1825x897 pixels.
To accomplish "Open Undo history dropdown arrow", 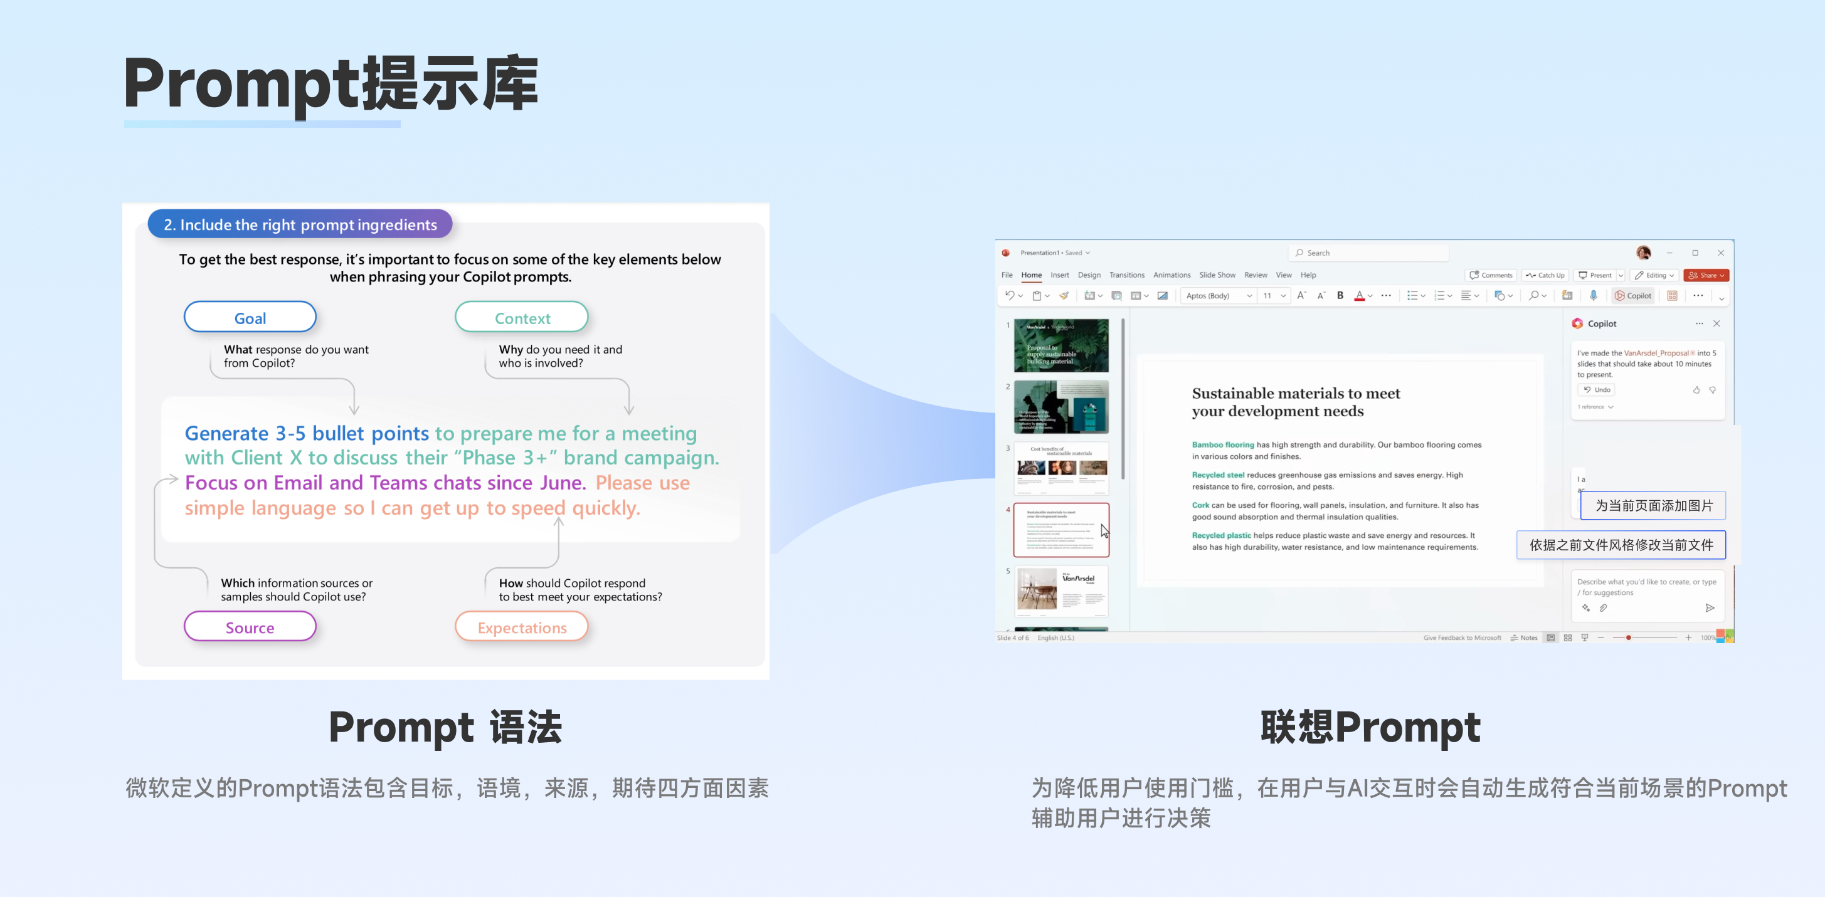I will 1020,296.
